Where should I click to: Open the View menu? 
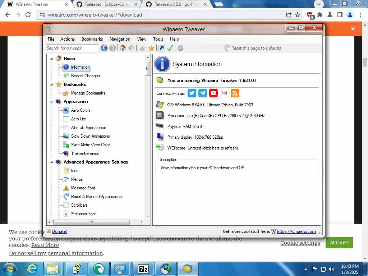coord(142,39)
